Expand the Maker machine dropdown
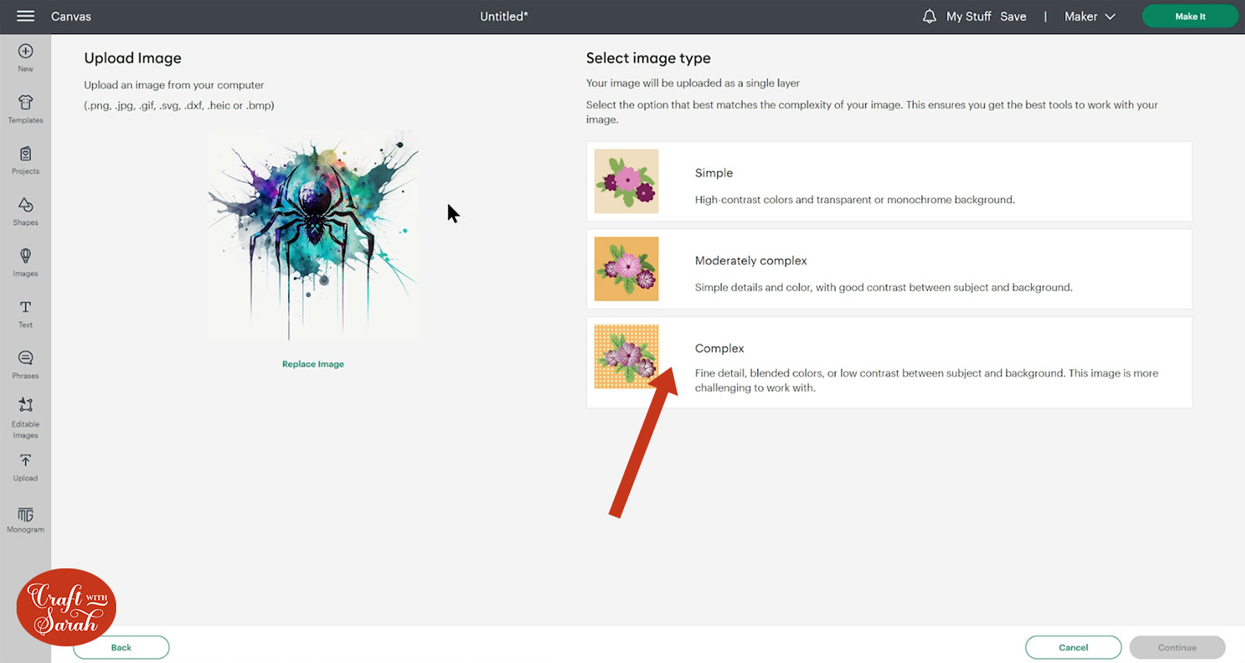This screenshot has height=663, width=1245. 1090,17
